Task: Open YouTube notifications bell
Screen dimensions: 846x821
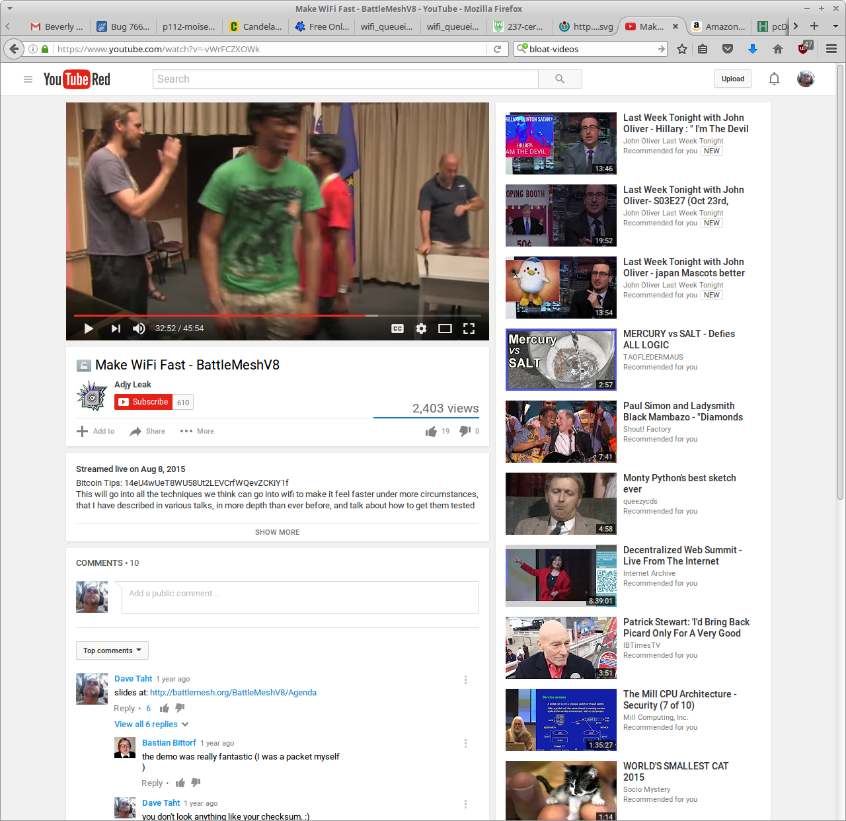Action: tap(774, 79)
